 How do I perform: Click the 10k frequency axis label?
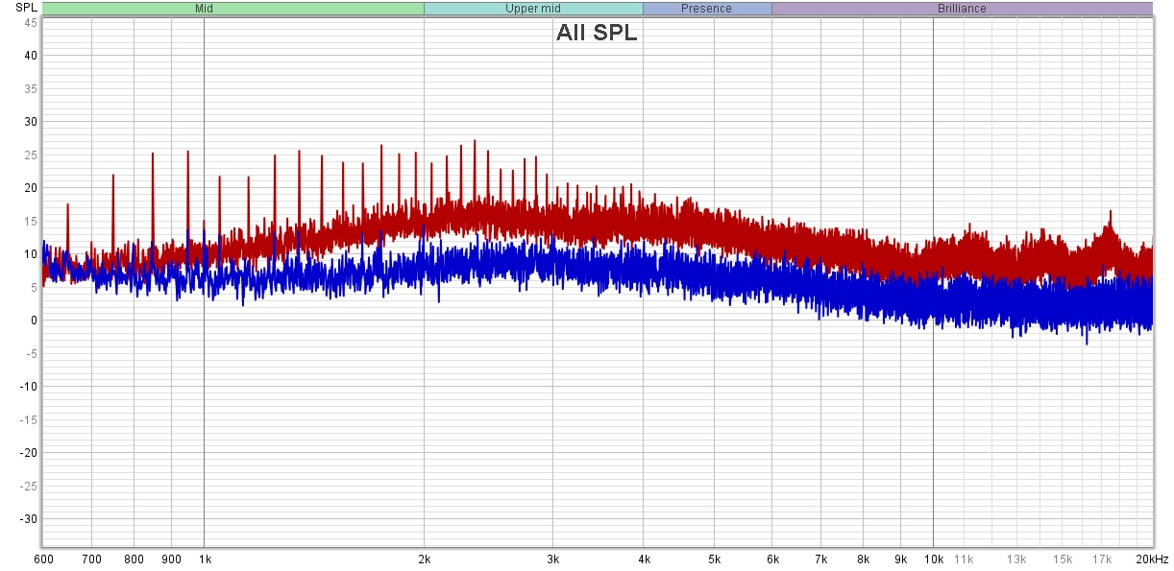[x=933, y=559]
